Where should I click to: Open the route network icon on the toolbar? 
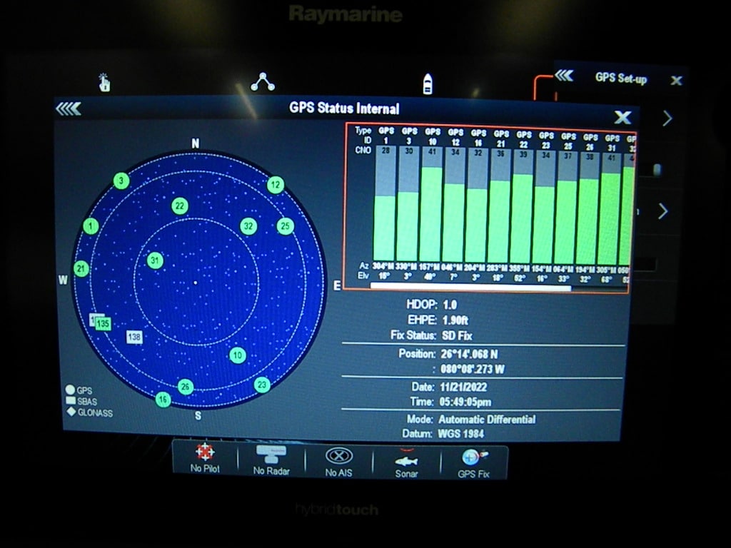click(264, 81)
